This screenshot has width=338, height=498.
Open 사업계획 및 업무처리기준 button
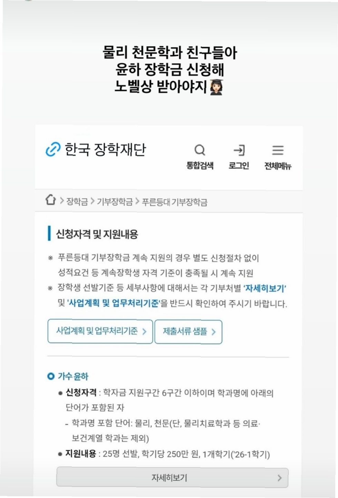(x=100, y=331)
